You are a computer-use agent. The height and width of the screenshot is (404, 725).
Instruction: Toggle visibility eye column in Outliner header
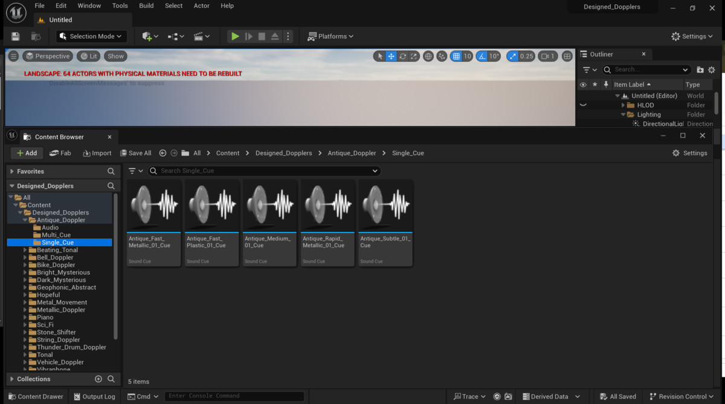[x=583, y=85]
